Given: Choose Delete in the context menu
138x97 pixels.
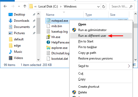Looking at the screenshot, I should (x=101, y=92).
